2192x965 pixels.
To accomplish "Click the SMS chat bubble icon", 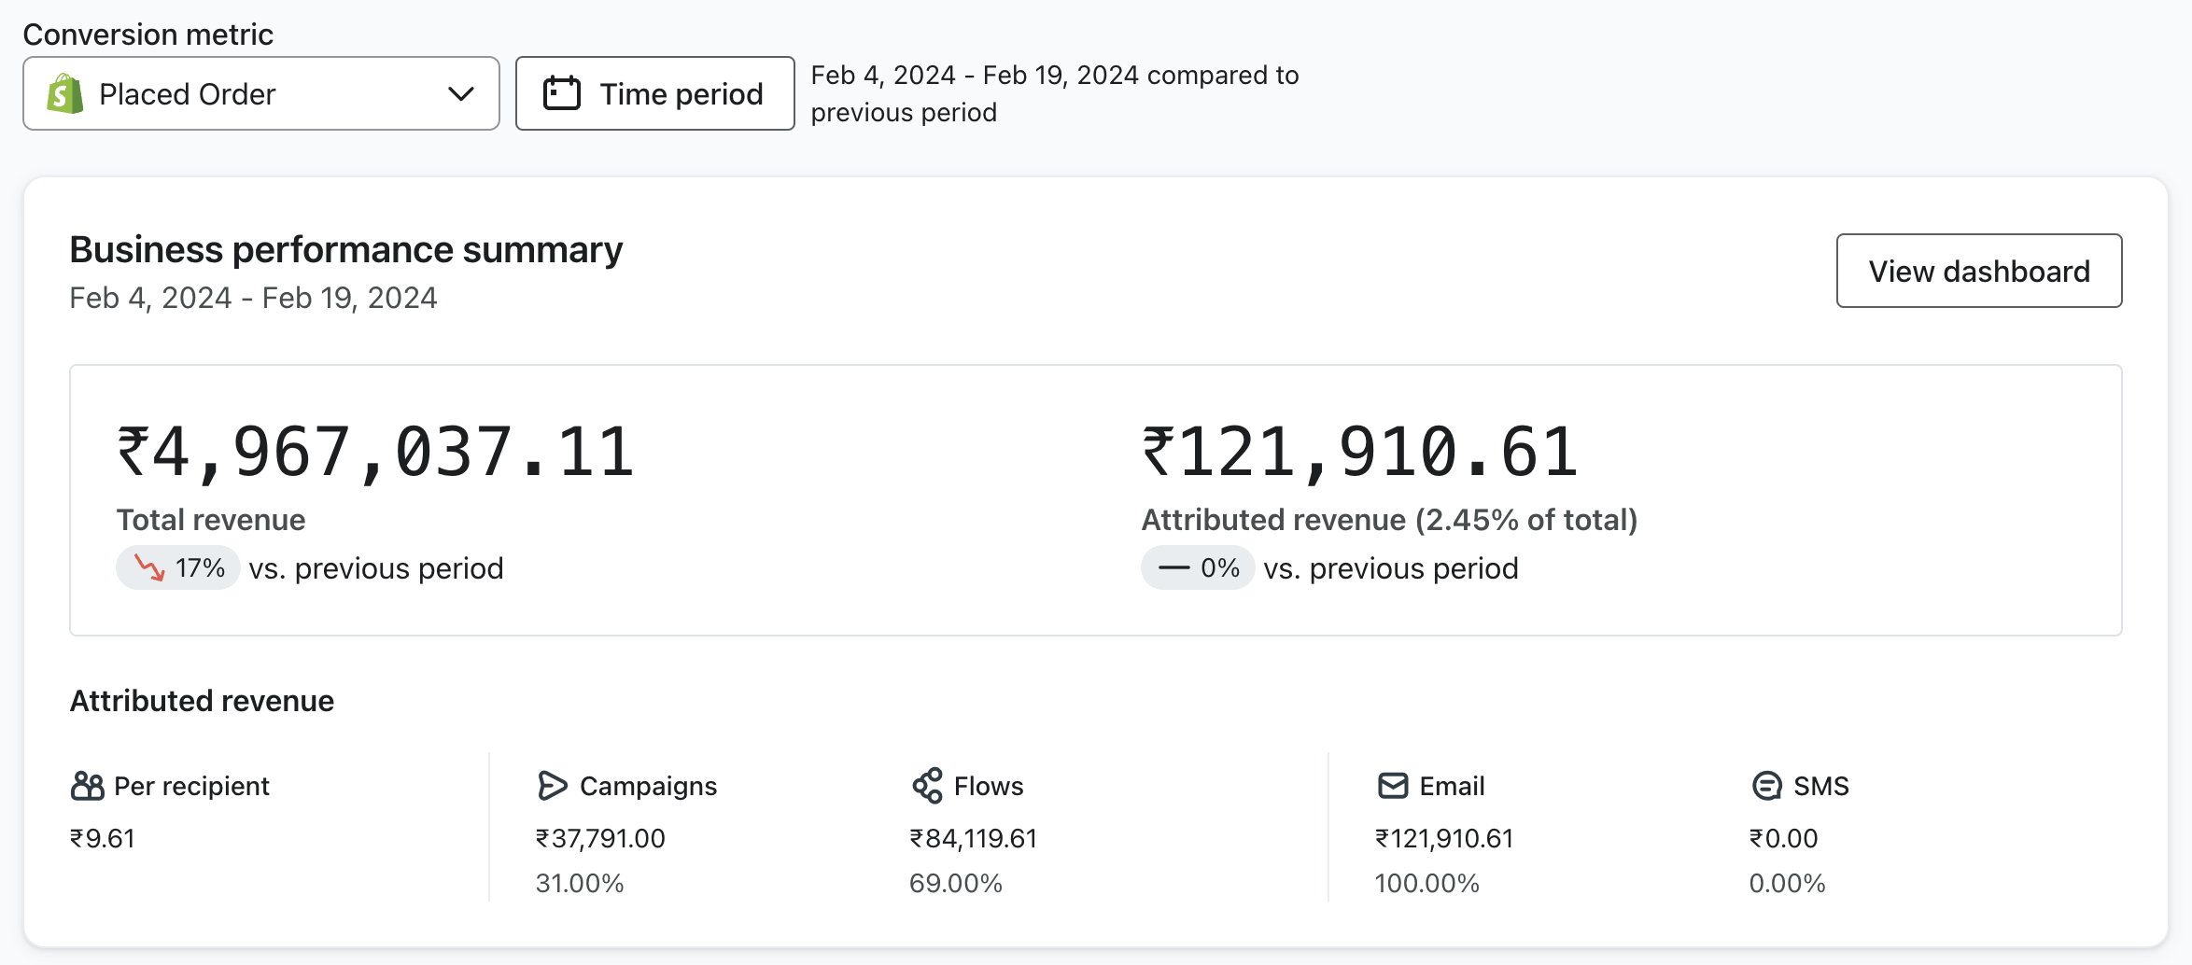I will (1766, 786).
